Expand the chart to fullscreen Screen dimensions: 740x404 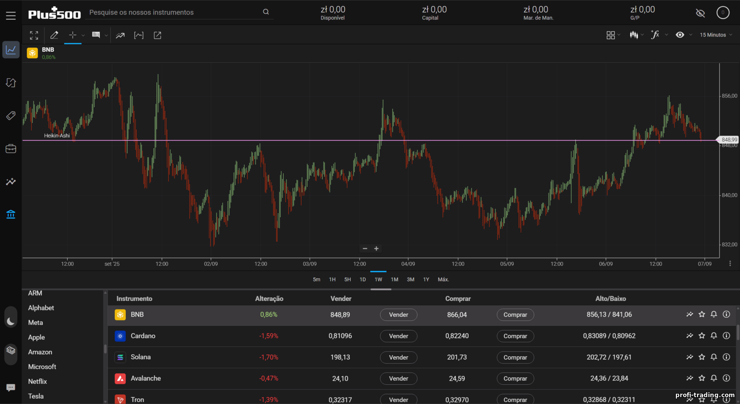tap(34, 35)
